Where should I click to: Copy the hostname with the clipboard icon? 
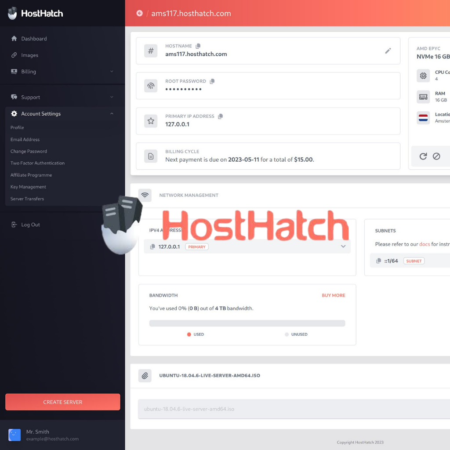(198, 46)
